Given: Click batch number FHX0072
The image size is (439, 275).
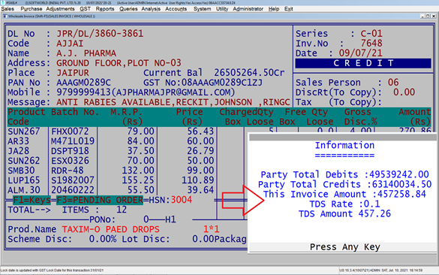Looking at the screenshot, I should tap(70, 131).
